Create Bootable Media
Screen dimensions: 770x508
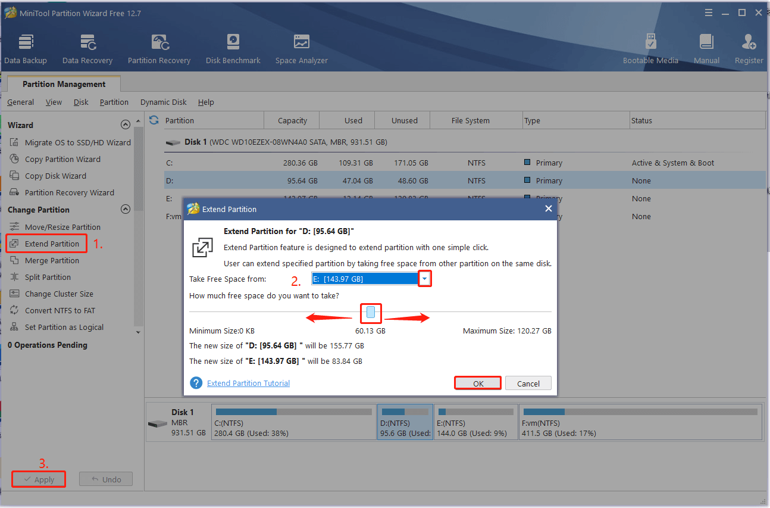click(x=650, y=49)
